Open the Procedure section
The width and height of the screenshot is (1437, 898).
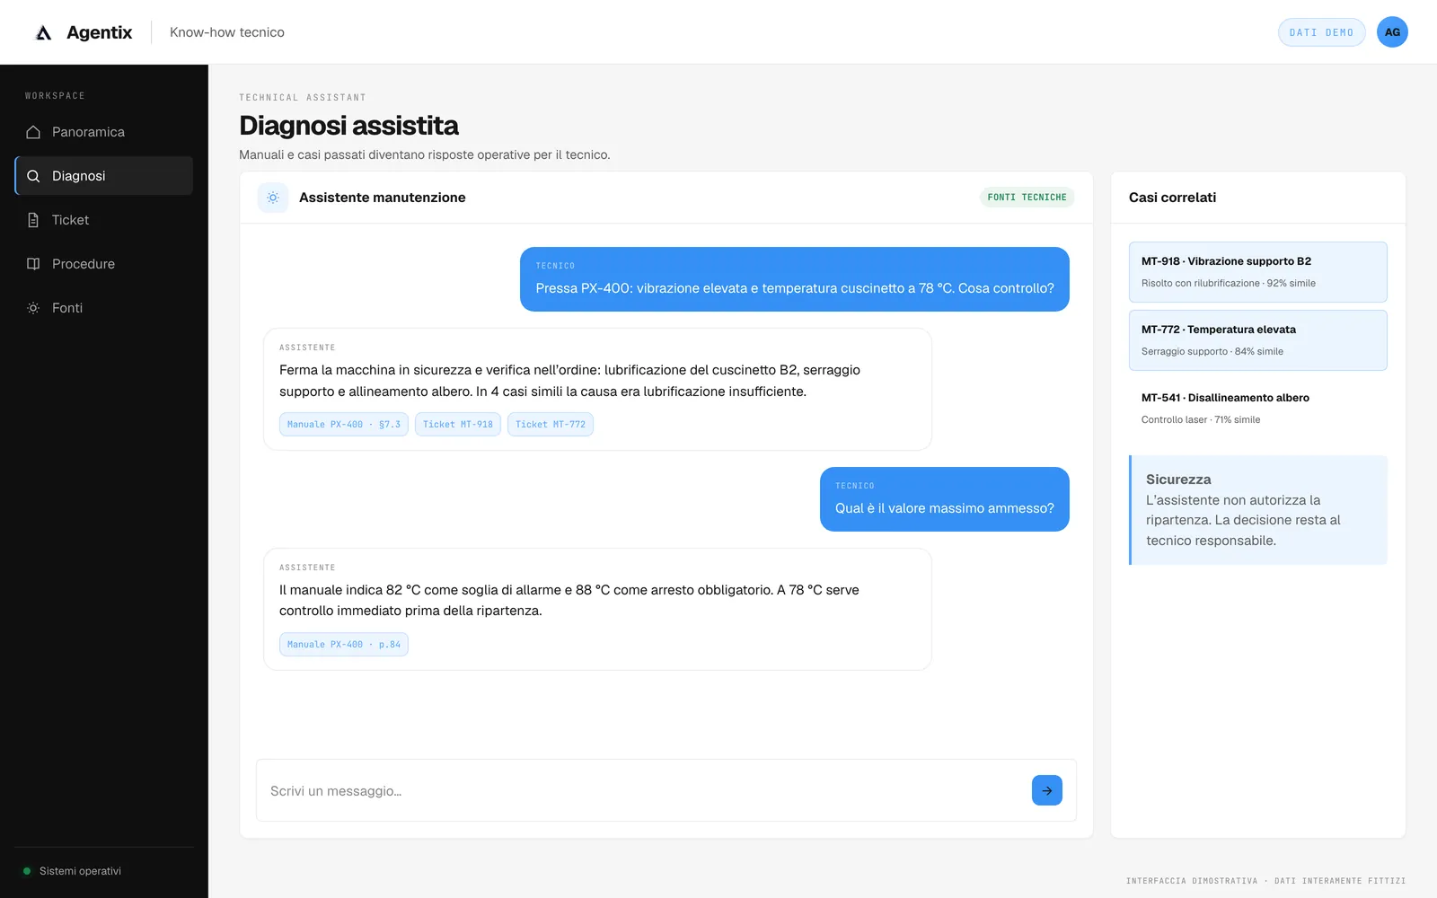point(104,264)
